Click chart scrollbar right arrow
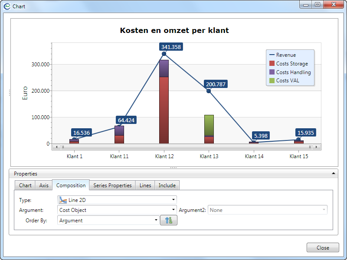Viewport: 347px width, 260px height. [x=317, y=147]
